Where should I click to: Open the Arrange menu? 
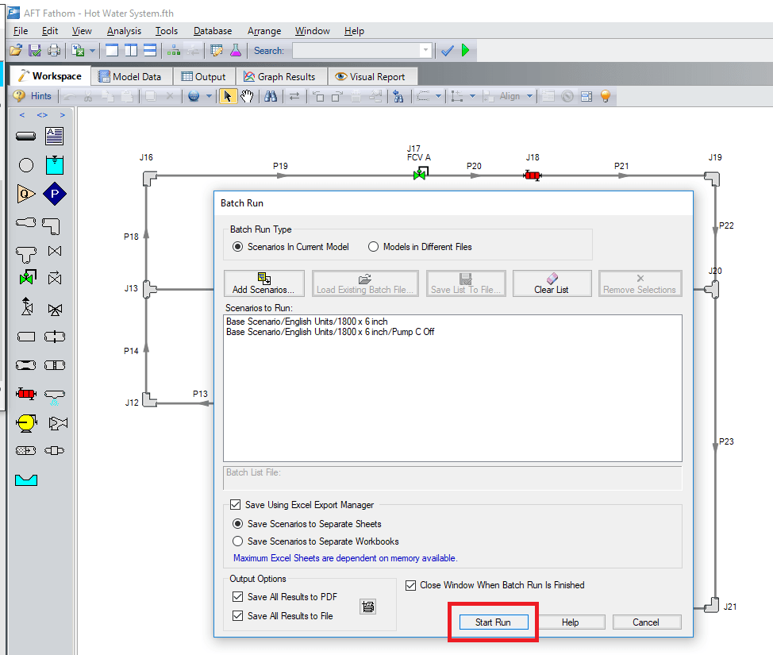264,31
